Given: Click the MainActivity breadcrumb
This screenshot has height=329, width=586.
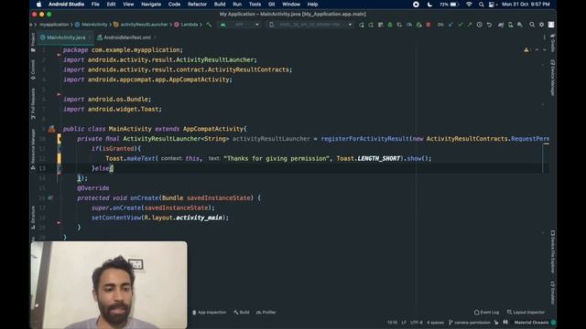Looking at the screenshot, I should pos(92,25).
